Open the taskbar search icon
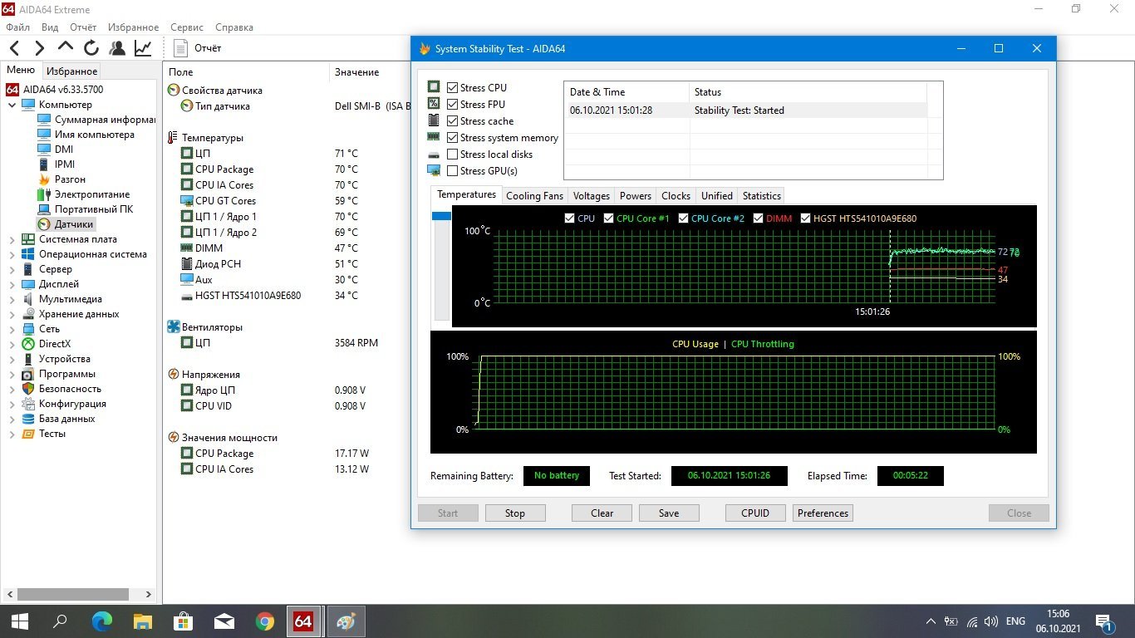 tap(60, 621)
